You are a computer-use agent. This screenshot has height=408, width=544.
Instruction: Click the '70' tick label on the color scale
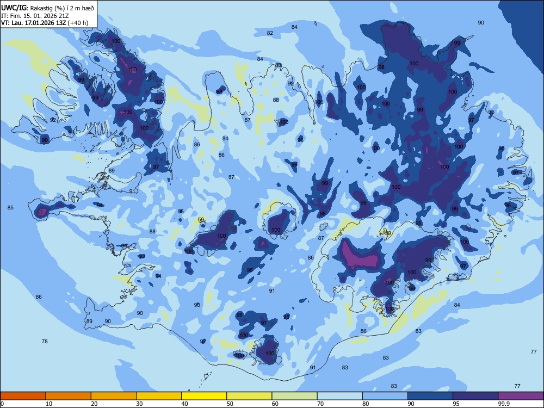click(x=320, y=404)
